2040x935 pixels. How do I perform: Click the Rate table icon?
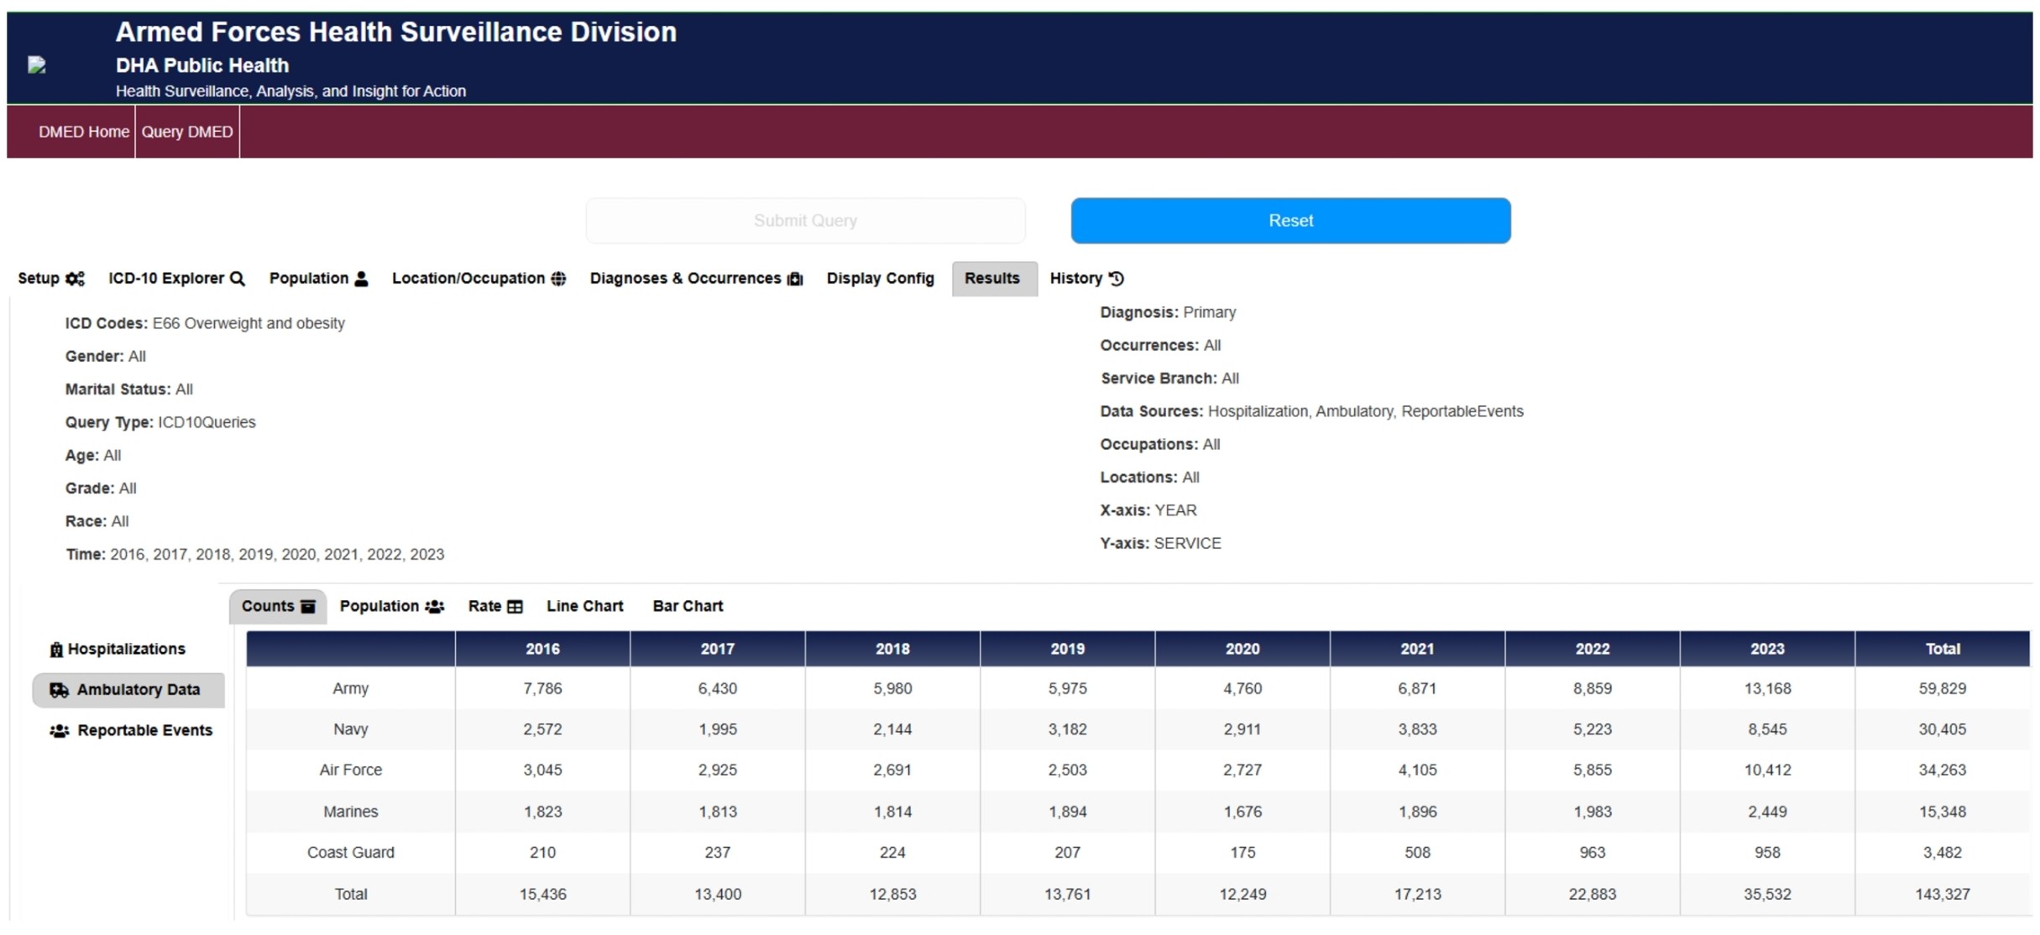(x=515, y=607)
